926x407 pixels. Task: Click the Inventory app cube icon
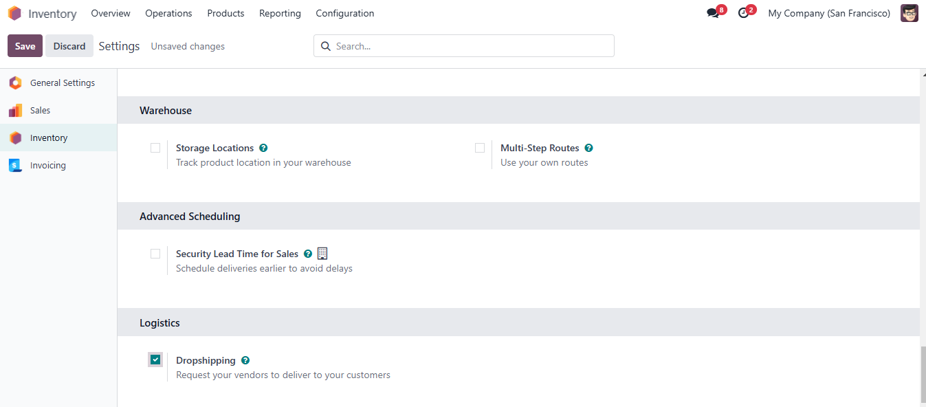click(x=14, y=13)
